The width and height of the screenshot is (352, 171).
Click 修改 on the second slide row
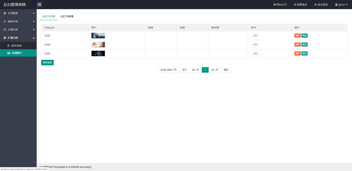pos(304,45)
